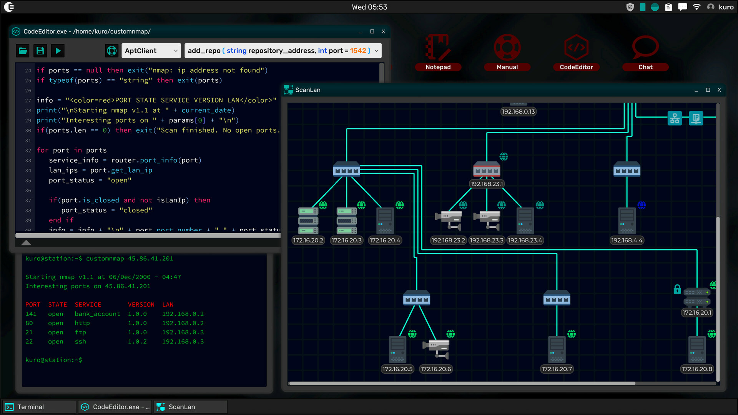This screenshot has height=415, width=738.
Task: Open a file in CodeEditor
Action: click(x=22, y=50)
